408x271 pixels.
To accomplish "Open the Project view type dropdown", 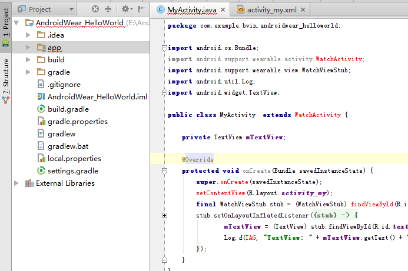I will pos(46,9).
